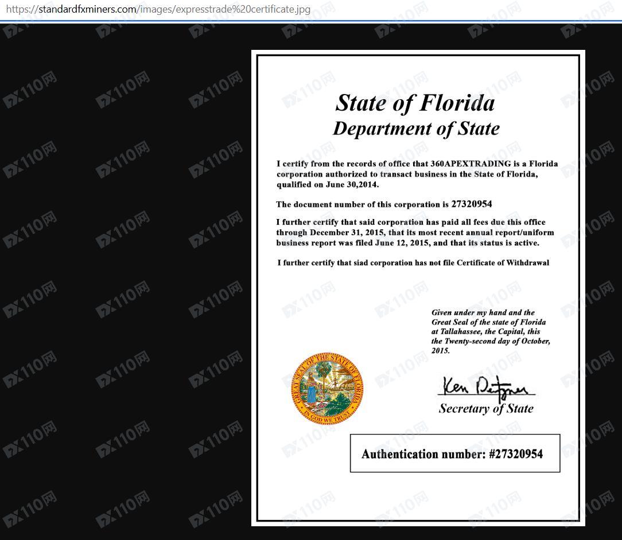Click the "qualified on June 30,2014" text
Image resolution: width=622 pixels, height=540 pixels.
coord(328,185)
